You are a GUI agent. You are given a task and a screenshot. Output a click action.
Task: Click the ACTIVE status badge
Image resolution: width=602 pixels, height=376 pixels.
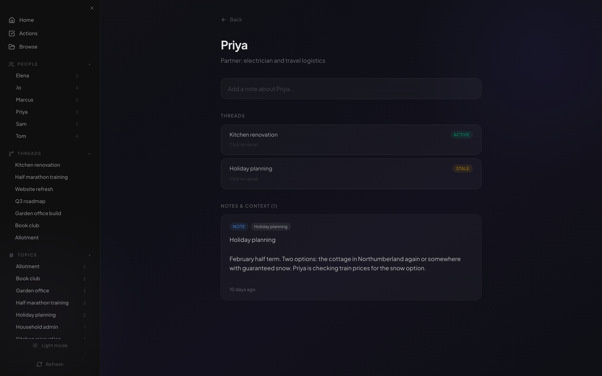coord(461,135)
